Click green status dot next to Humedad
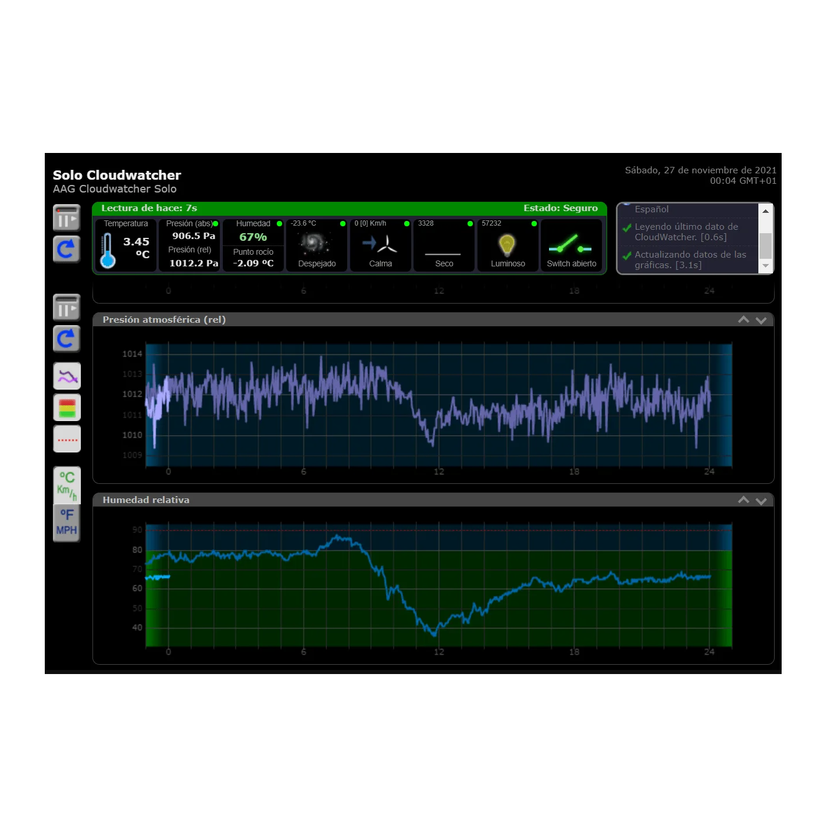 tap(279, 224)
